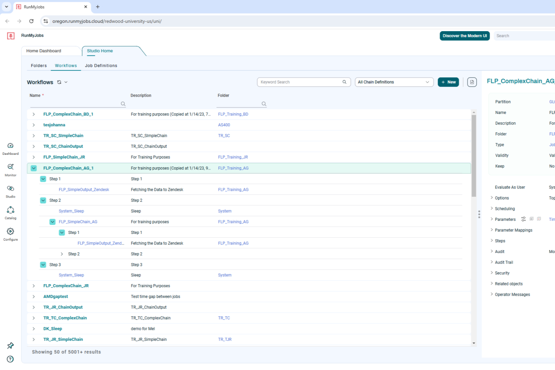Expand the FLP_ComplexChain_BD_1 row

(x=33, y=114)
